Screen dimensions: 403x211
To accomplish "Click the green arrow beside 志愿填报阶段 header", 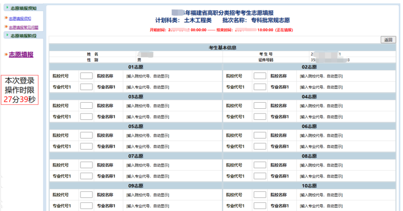I will coord(7,35).
